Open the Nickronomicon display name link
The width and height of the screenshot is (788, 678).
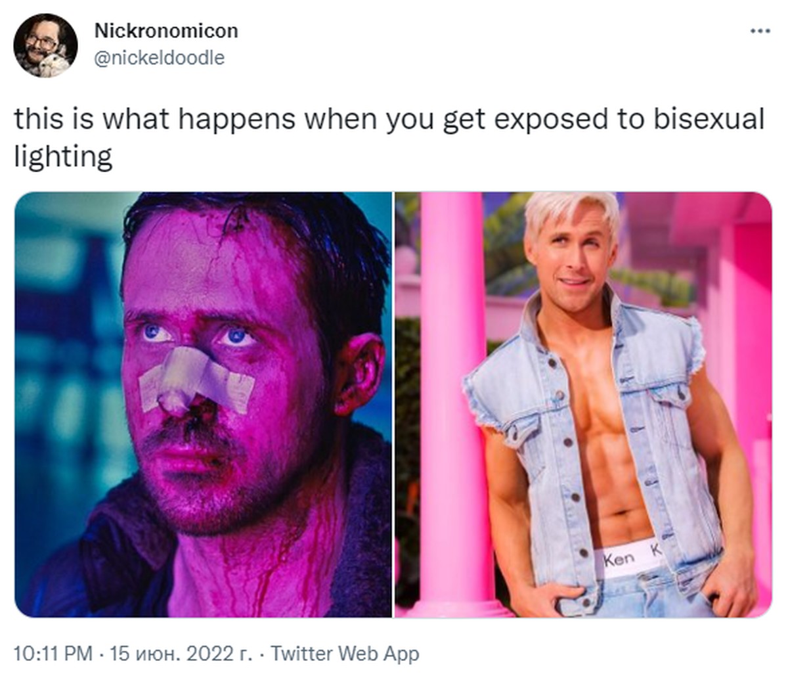[166, 30]
